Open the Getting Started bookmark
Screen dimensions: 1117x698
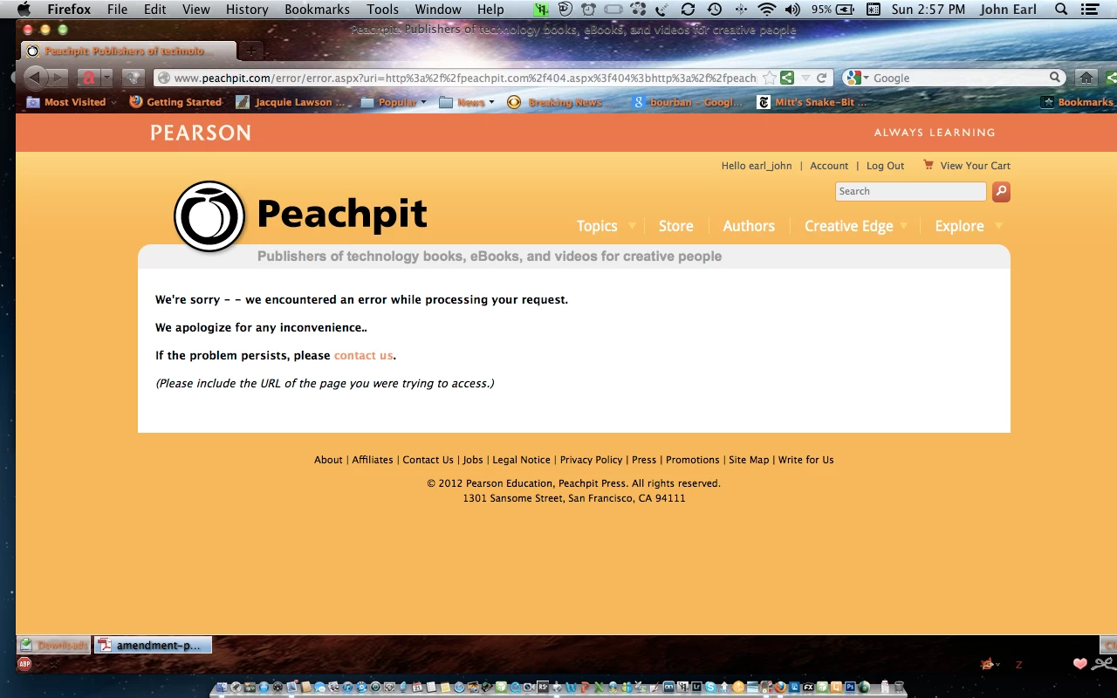click(x=175, y=102)
